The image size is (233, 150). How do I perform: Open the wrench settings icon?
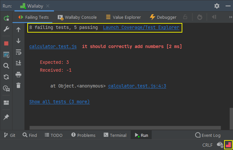click(6, 30)
